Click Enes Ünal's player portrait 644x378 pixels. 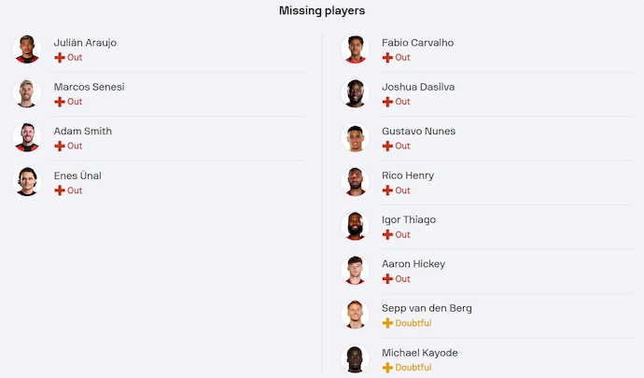(28, 182)
